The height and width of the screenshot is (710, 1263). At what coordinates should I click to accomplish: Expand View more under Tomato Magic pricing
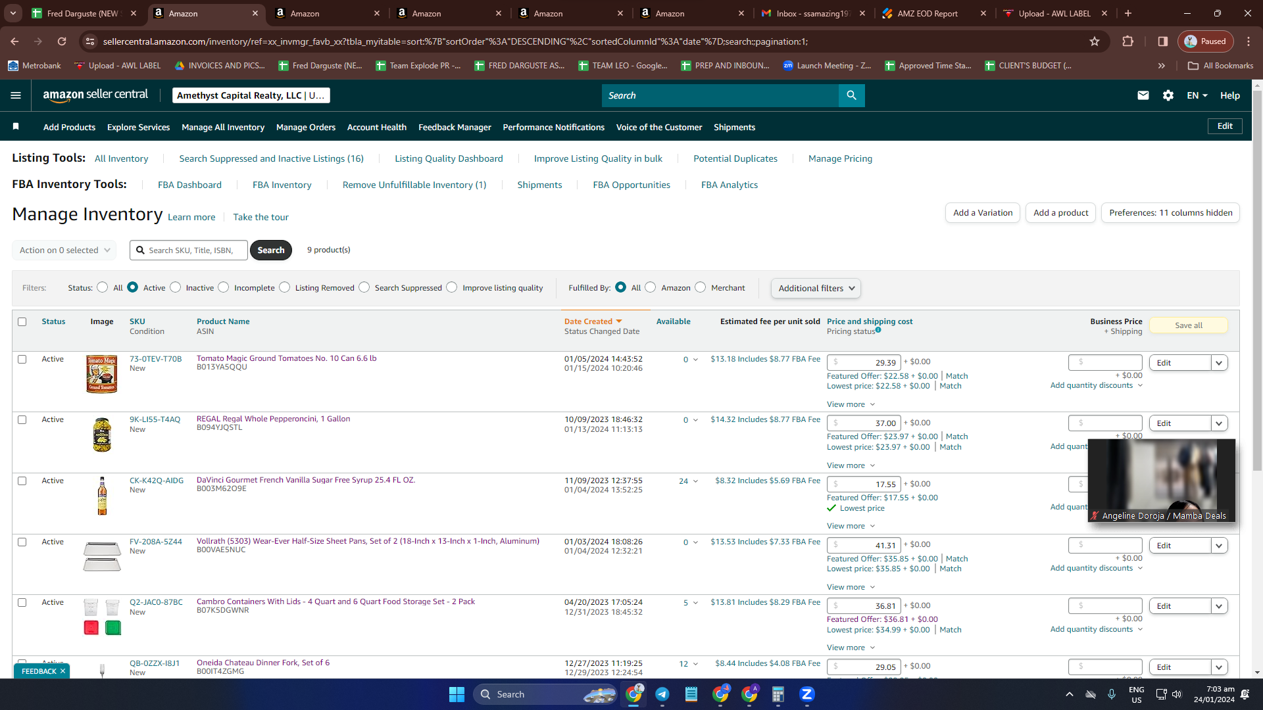(x=851, y=404)
